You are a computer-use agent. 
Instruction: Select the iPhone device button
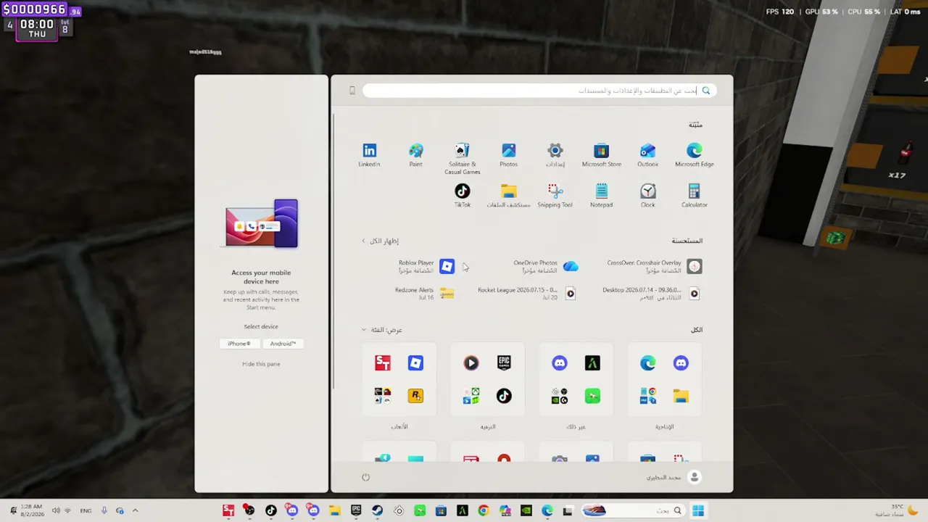(239, 344)
